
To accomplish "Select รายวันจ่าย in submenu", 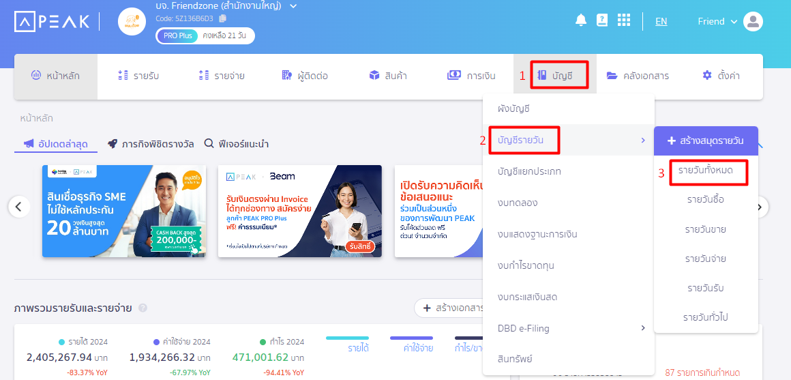I will pos(706,259).
